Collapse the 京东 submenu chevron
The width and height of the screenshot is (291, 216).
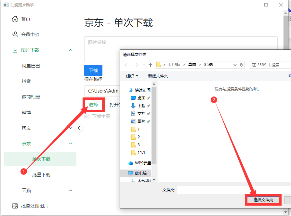(x=71, y=144)
